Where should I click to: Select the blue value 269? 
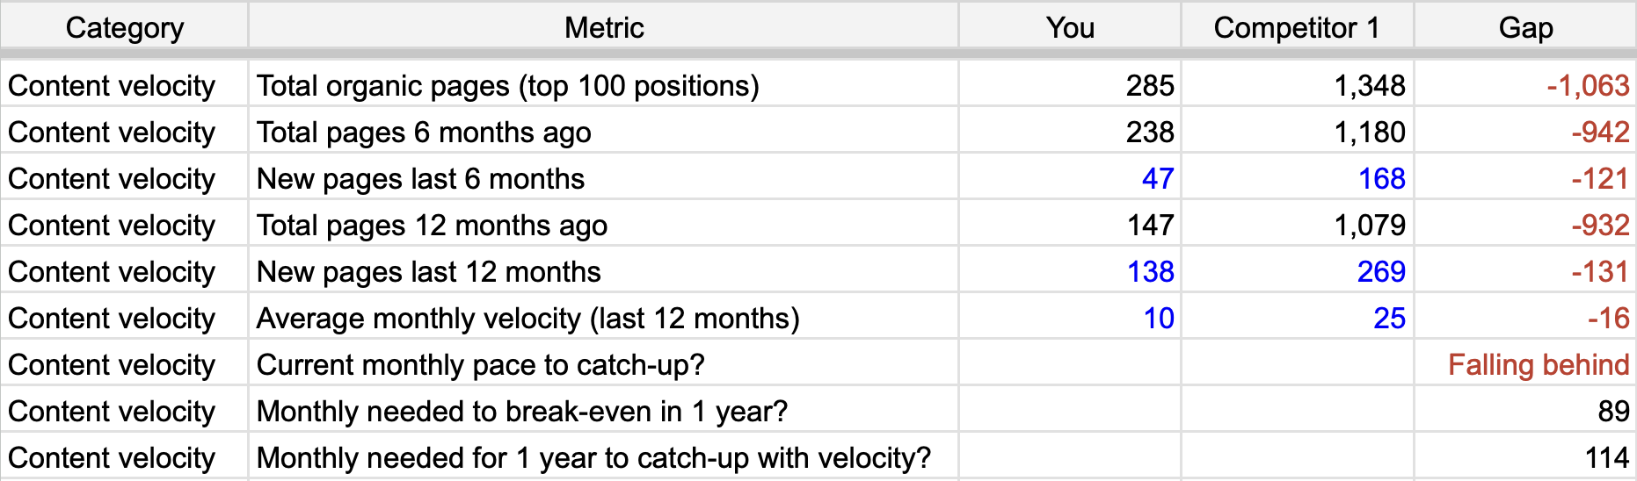1380,272
